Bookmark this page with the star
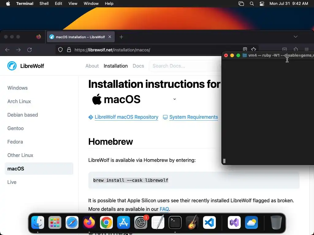Image resolution: width=314 pixels, height=235 pixels. [254, 49]
